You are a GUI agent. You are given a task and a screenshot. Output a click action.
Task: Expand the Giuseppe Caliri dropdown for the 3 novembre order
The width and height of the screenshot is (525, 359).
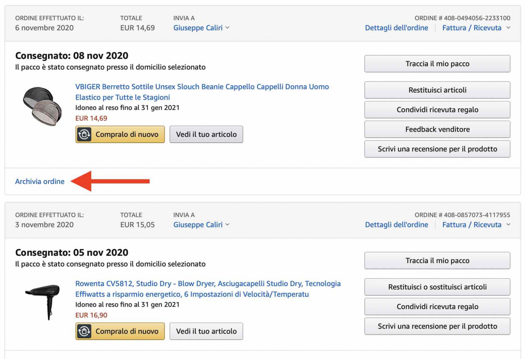201,225
